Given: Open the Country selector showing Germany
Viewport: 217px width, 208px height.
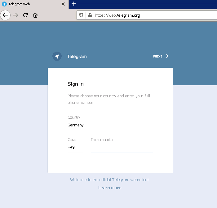Looking at the screenshot, I should (110, 125).
